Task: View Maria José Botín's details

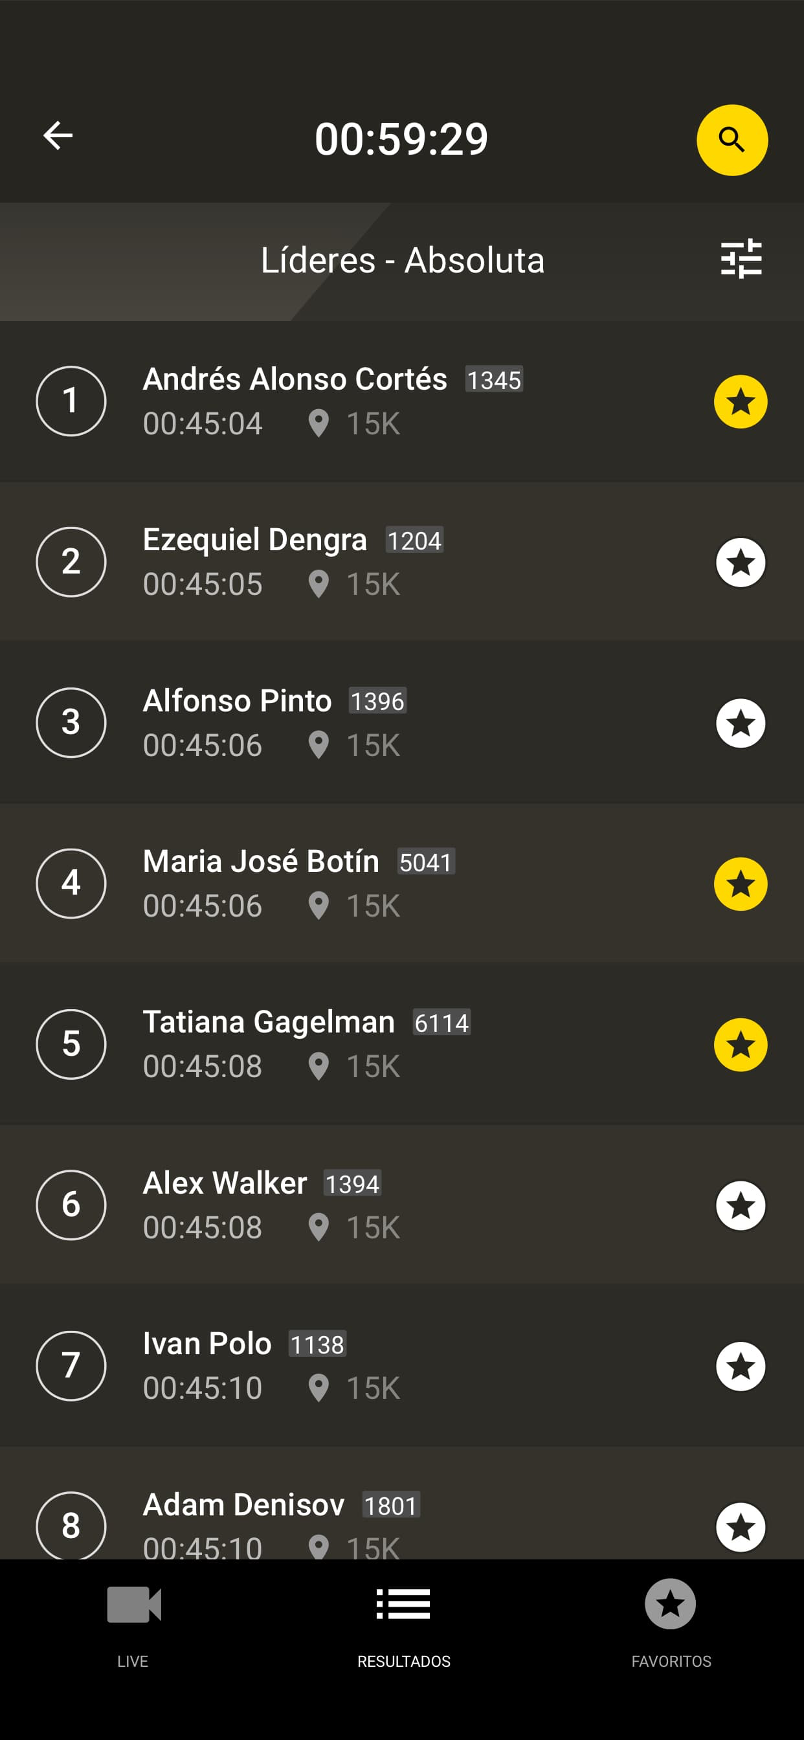Action: (x=402, y=884)
